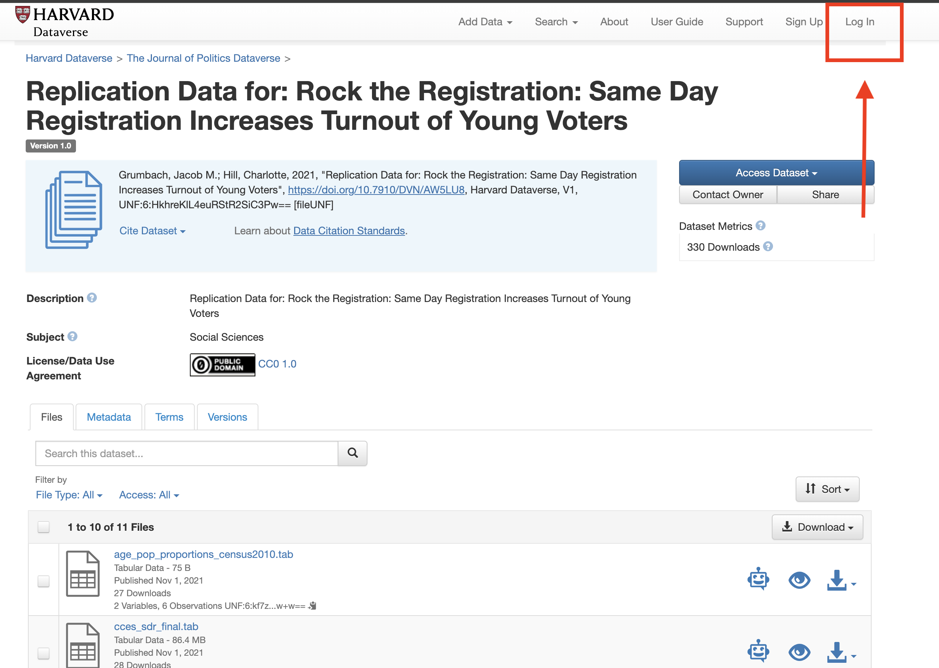The width and height of the screenshot is (939, 668).
Task: Open the dataset DOI link
Action: coord(376,190)
